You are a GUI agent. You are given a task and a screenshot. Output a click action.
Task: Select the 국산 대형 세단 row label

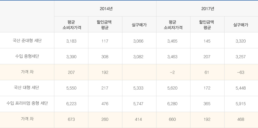pos(27,88)
